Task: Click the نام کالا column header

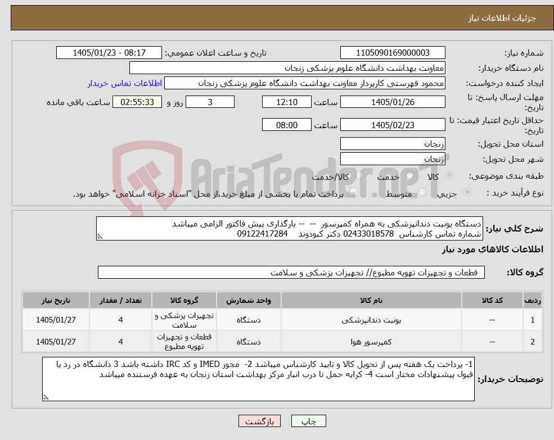Action: (371, 300)
